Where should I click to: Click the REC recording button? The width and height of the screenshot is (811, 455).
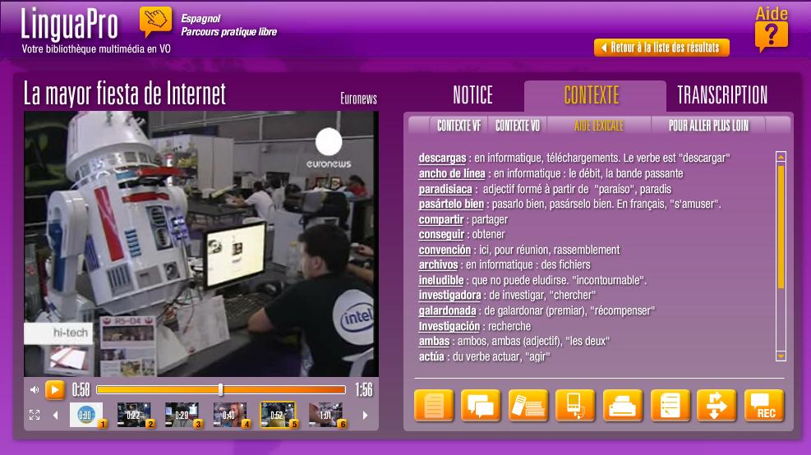[x=764, y=405]
